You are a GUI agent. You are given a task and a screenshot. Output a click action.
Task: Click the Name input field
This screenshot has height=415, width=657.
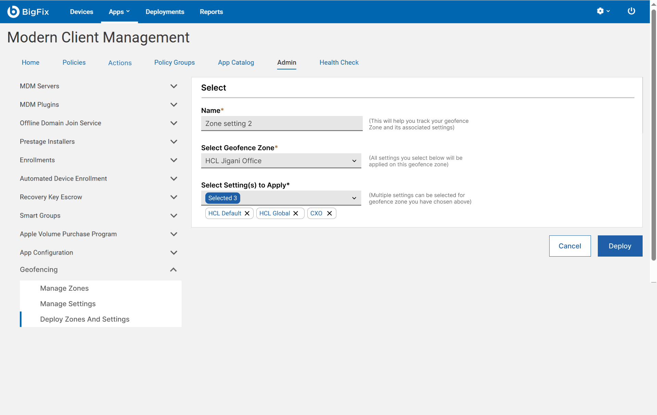[x=282, y=124]
